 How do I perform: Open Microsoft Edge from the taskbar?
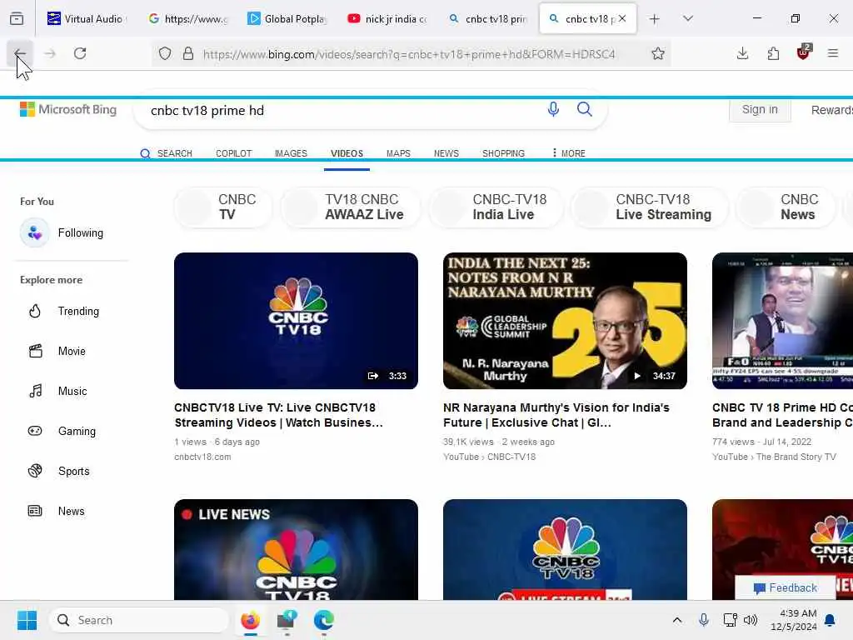(324, 620)
